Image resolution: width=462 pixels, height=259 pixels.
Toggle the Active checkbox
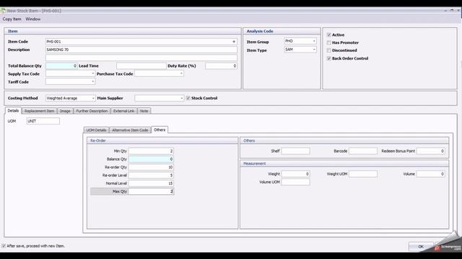[329, 35]
